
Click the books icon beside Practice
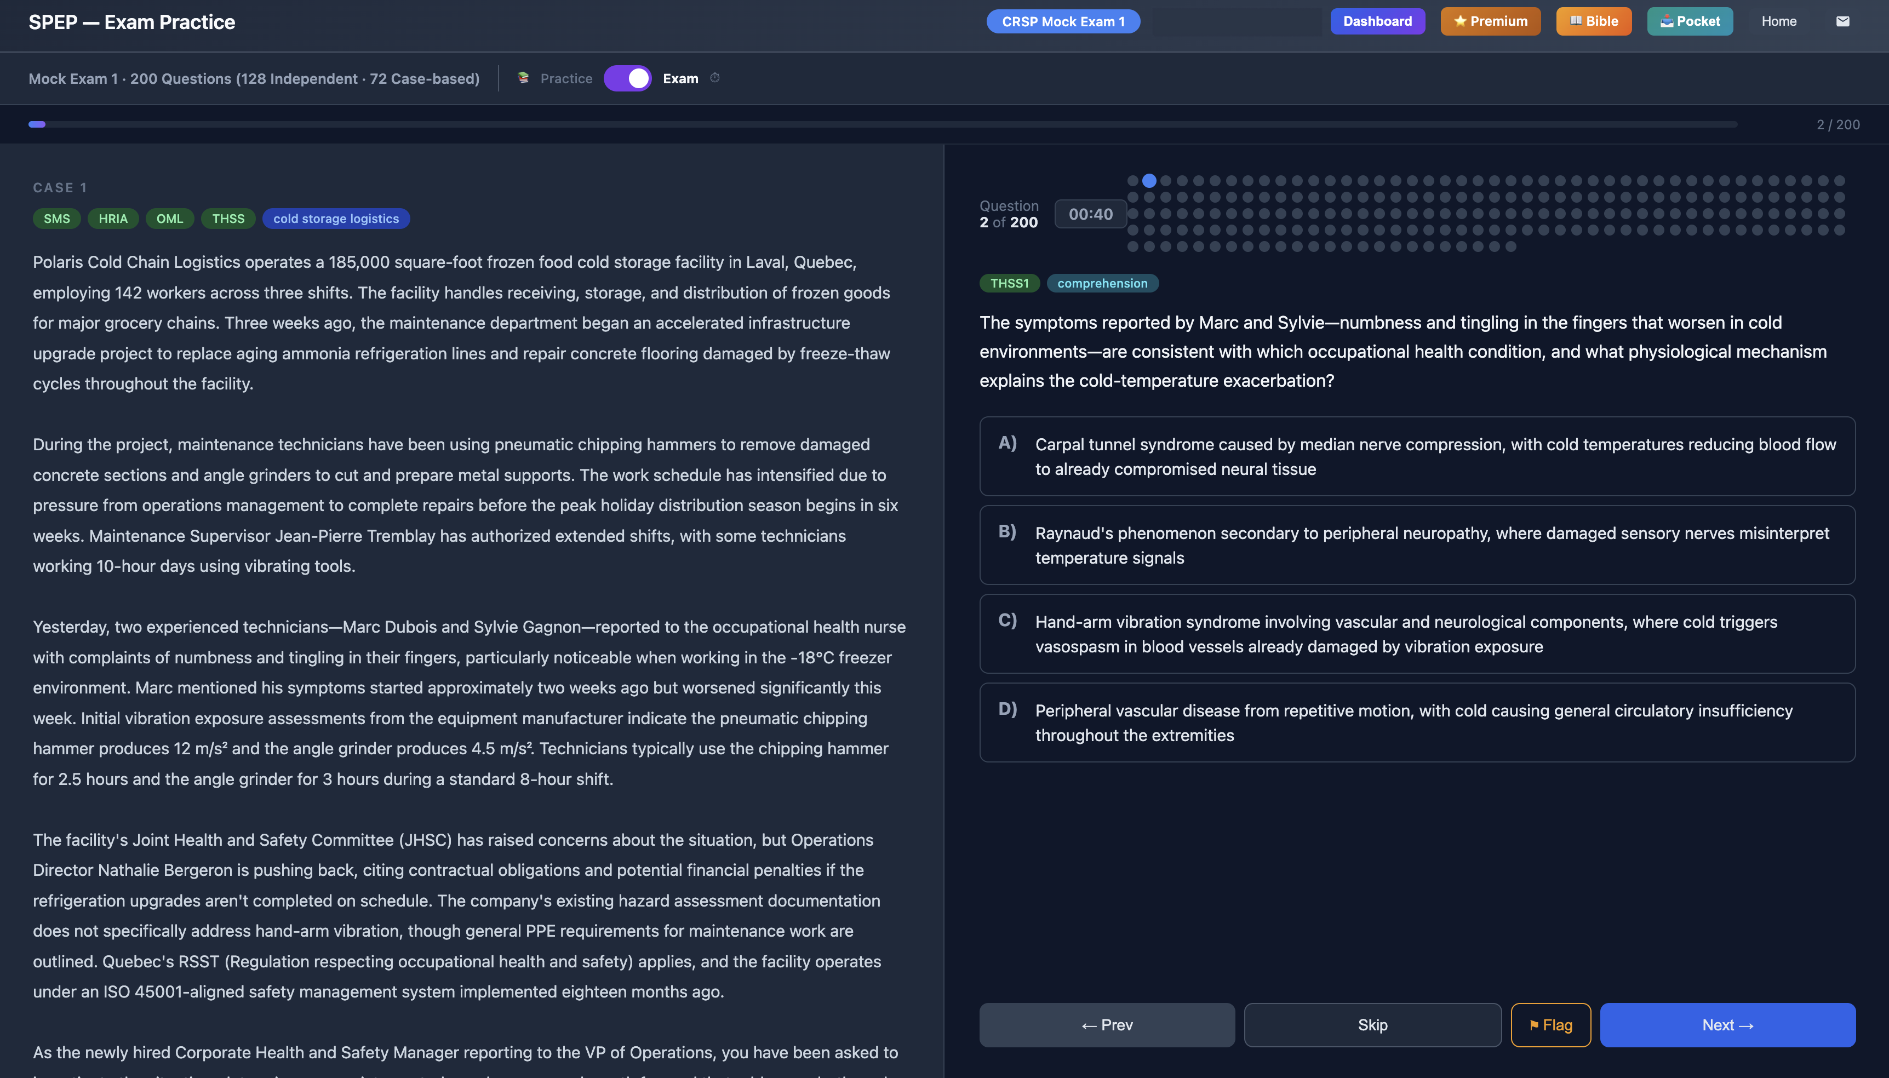tap(524, 78)
